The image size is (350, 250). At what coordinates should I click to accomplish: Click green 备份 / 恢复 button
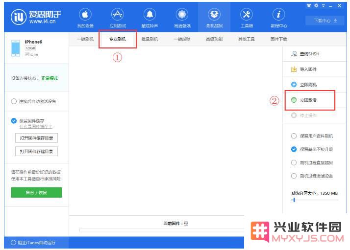tap(36, 192)
